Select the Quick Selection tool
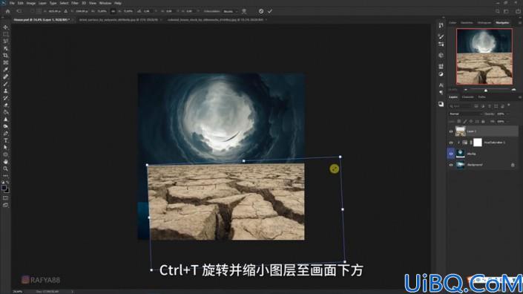 click(x=5, y=48)
